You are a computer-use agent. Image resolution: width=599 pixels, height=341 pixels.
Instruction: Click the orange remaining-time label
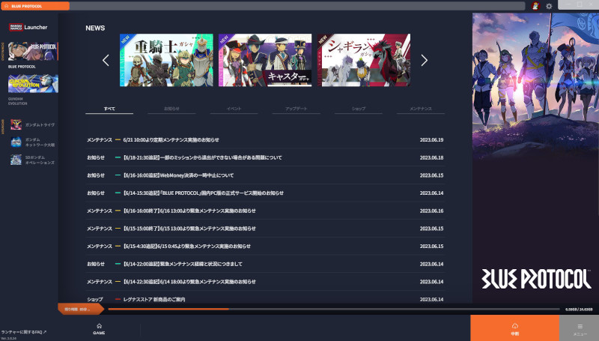(79, 310)
